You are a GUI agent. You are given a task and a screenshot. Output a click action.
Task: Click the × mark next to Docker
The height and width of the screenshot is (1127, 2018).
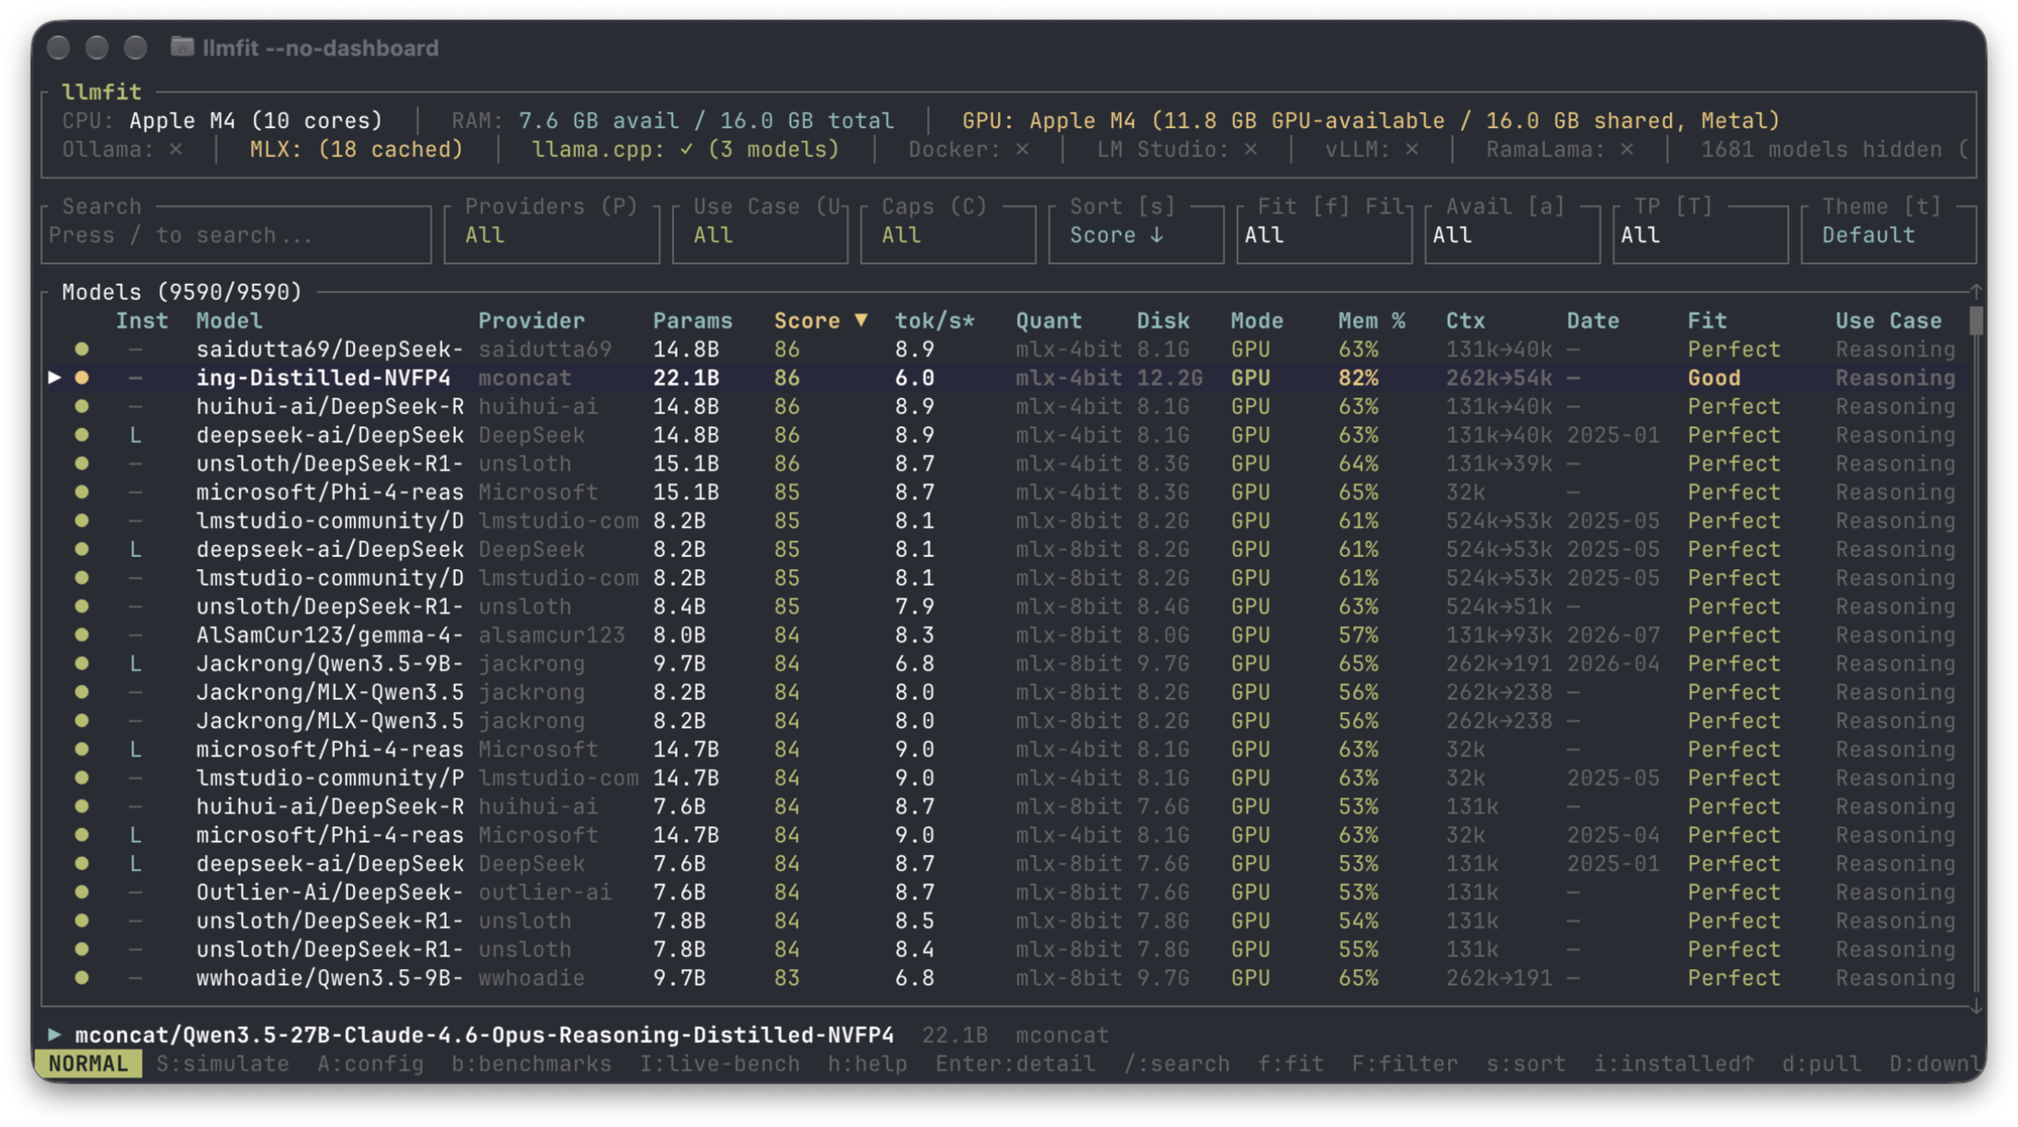(x=1022, y=150)
